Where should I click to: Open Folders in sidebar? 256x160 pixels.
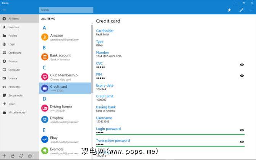(x=19, y=36)
